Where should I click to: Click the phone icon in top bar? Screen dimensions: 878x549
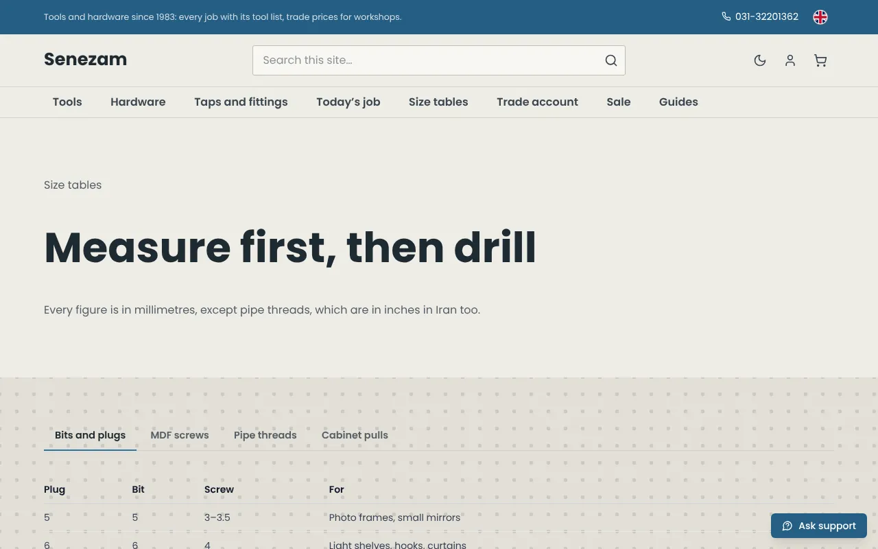pos(726,16)
